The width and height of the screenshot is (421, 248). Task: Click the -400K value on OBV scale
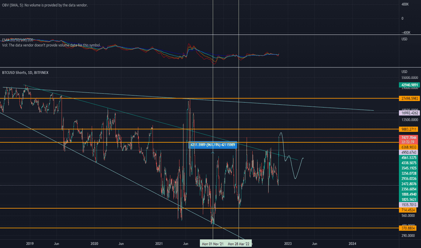406,32
